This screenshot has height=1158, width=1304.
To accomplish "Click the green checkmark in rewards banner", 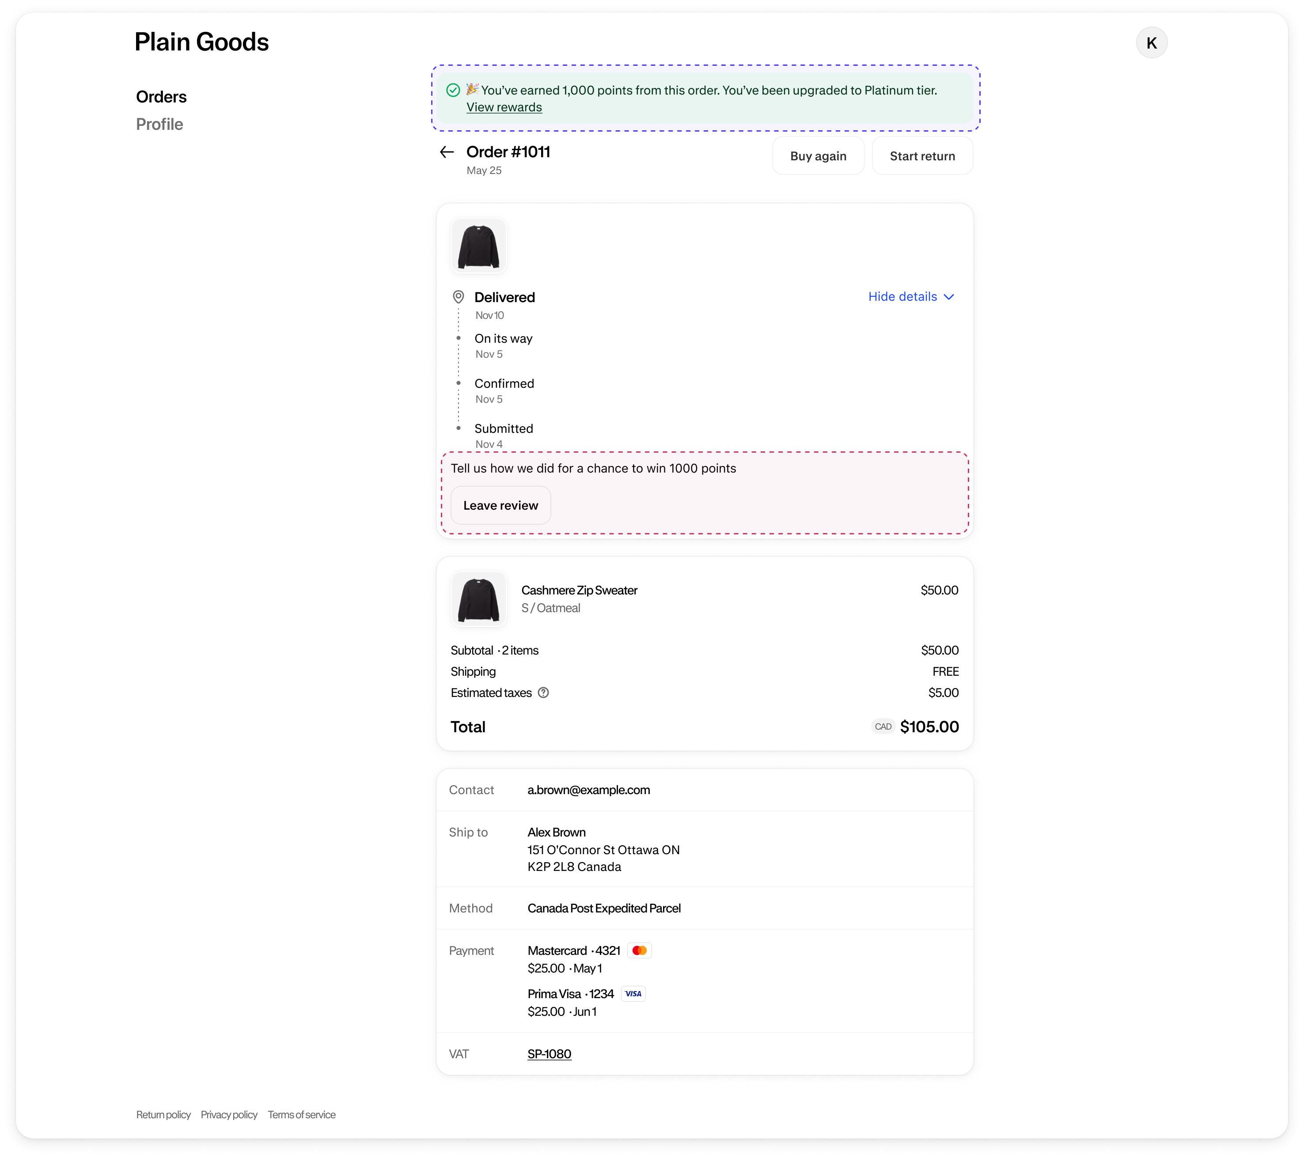I will pyautogui.click(x=453, y=90).
